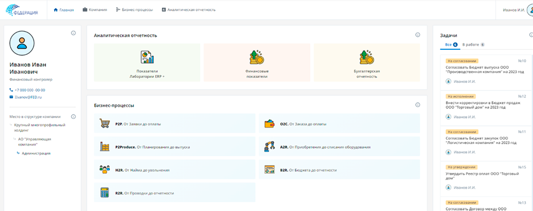Image resolution: width=533 pixels, height=211 pixels.
Task: Click assignee avatar icon in task №11
Action: (x=448, y=152)
